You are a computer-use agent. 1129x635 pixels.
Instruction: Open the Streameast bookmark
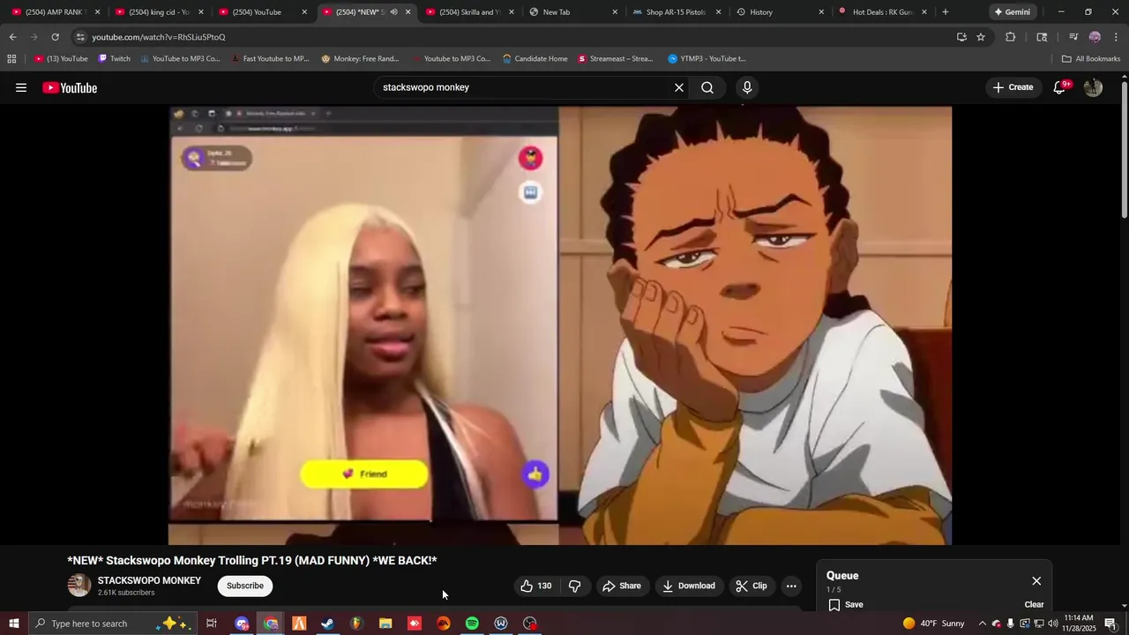616,59
